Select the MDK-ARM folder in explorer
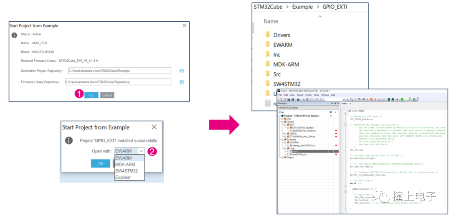The image size is (451, 216). tap(282, 64)
